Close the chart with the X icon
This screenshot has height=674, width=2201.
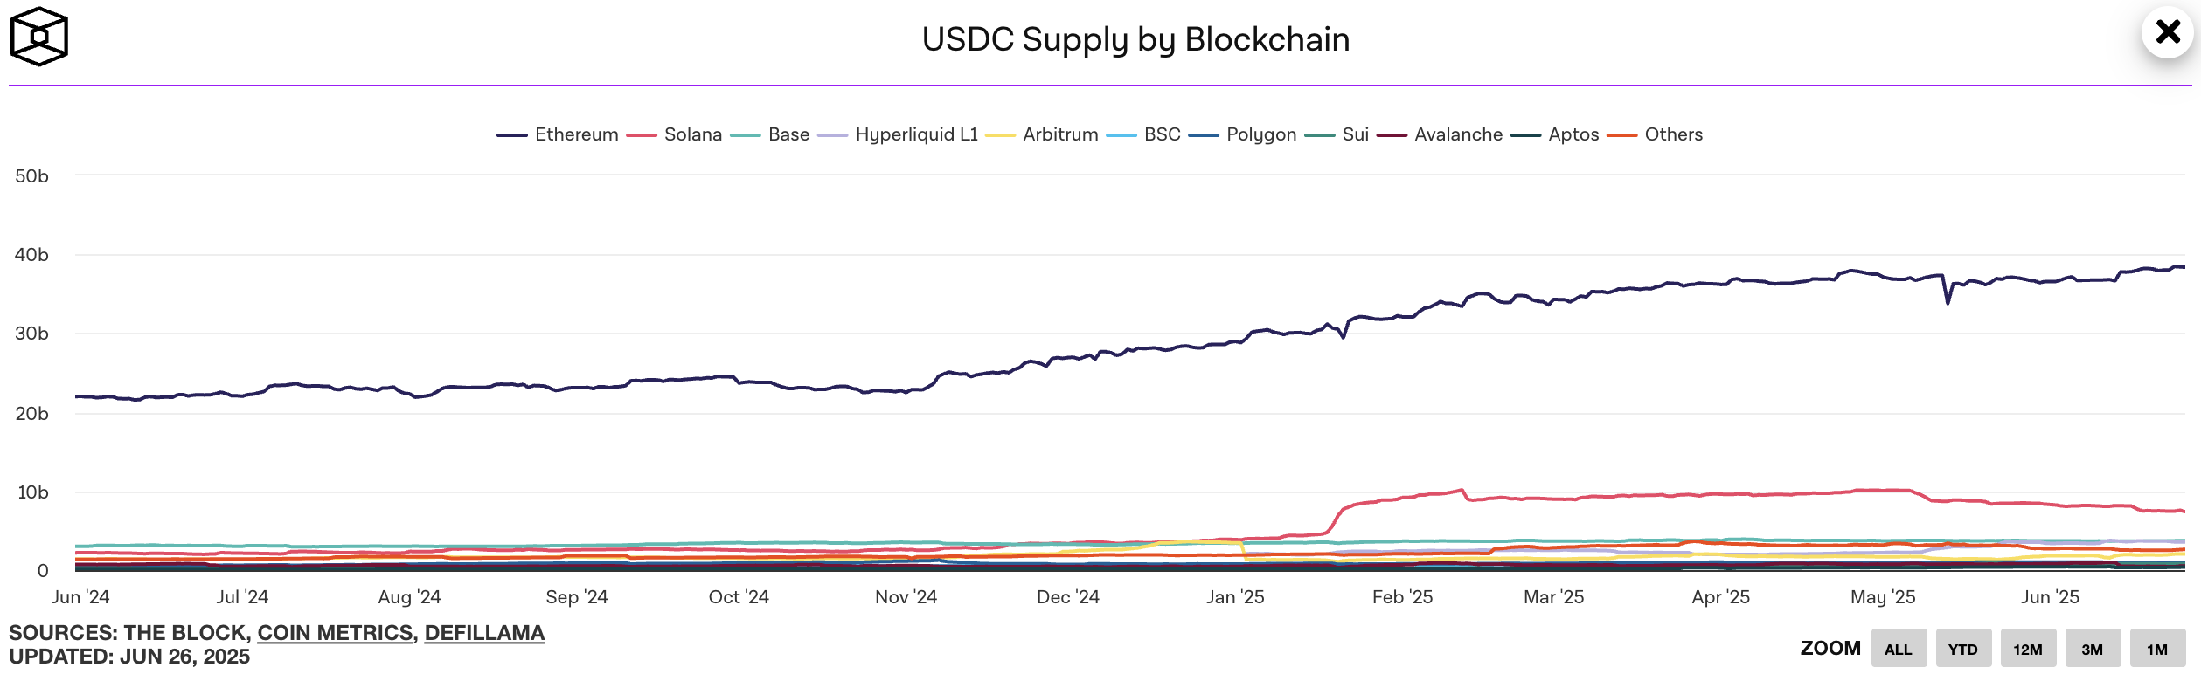point(2168,32)
